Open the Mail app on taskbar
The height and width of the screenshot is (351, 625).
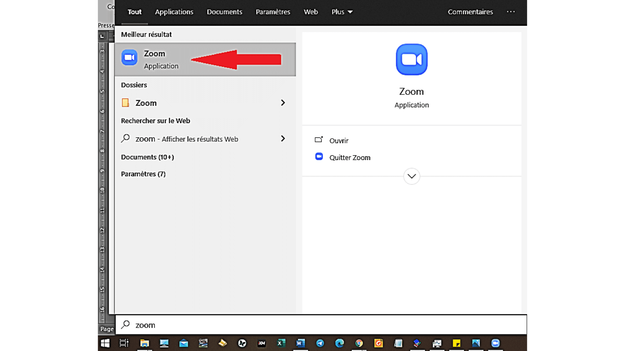pos(184,343)
